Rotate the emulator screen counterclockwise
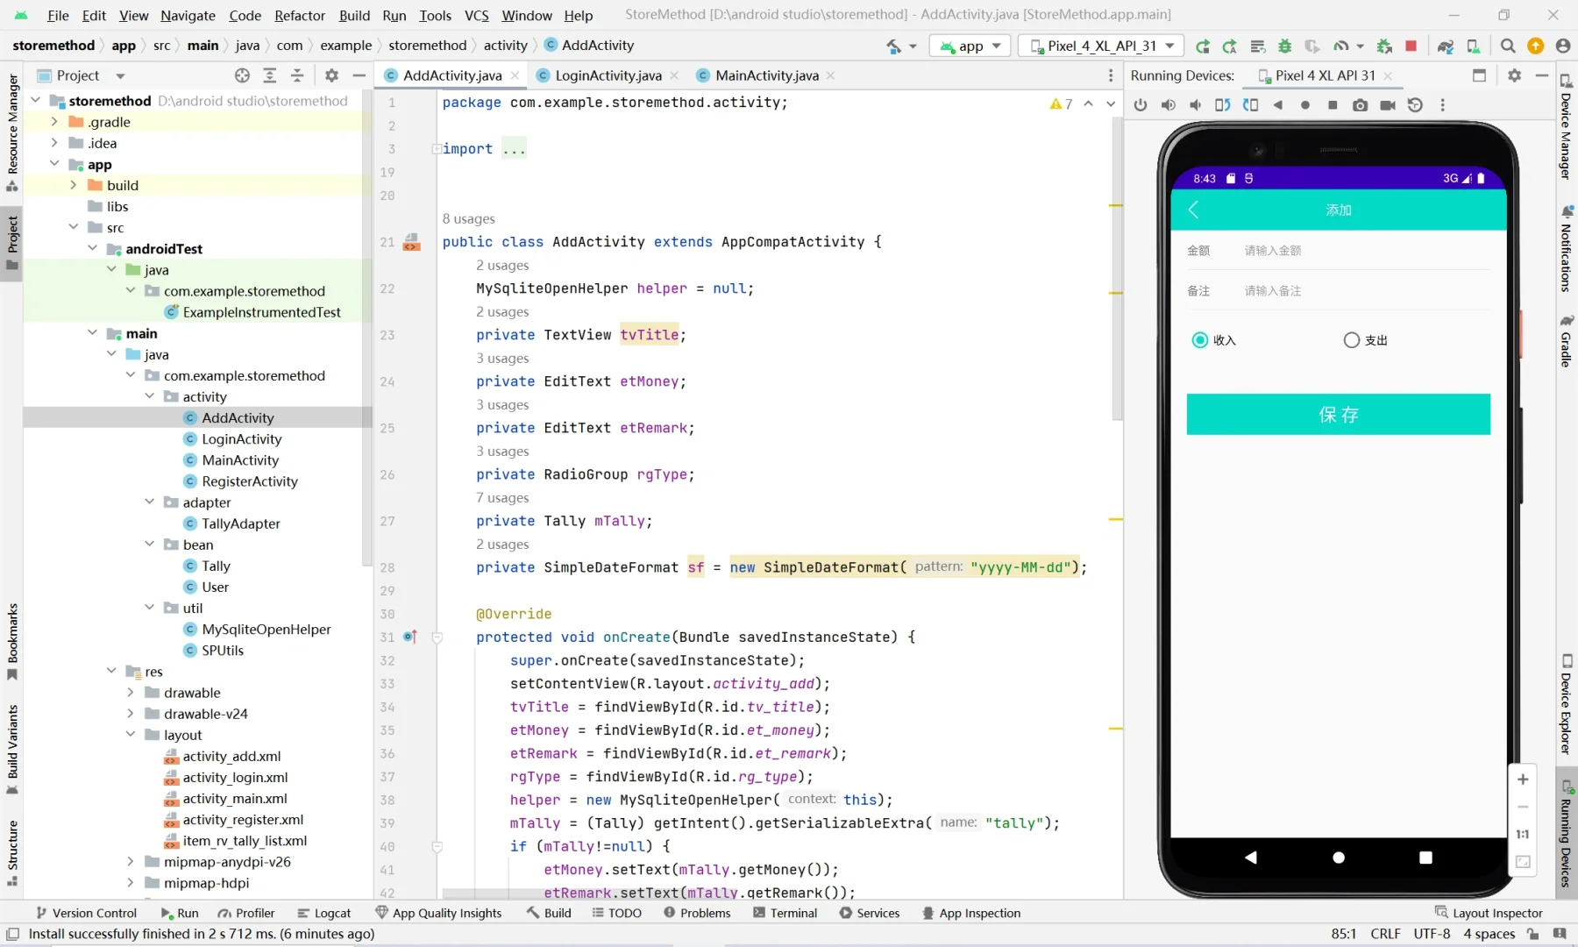Image resolution: width=1578 pixels, height=947 pixels. [x=1223, y=105]
